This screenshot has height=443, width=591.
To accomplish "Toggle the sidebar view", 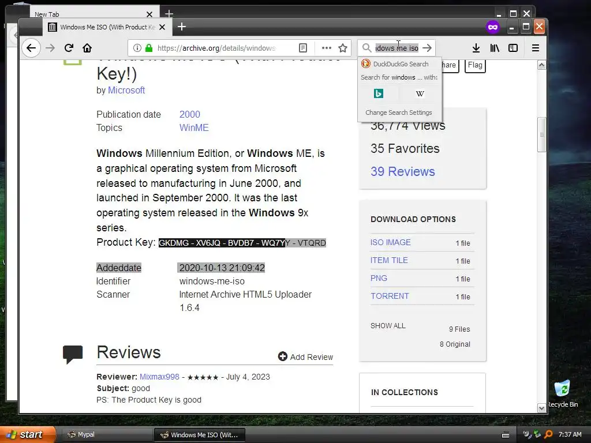I will [x=513, y=48].
